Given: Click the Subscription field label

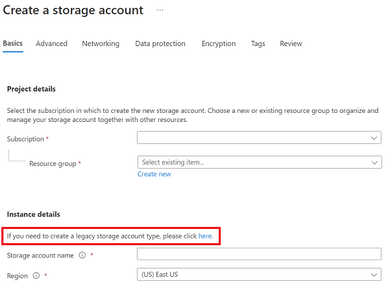Looking at the screenshot, I should pos(25,139).
